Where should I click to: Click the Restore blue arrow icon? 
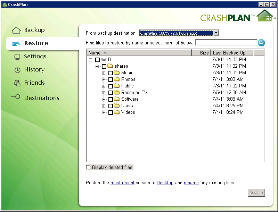16,43
